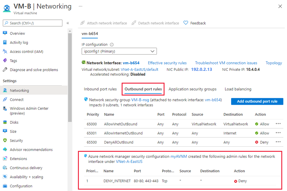Click the 65500 priority cell

pyautogui.click(x=91, y=142)
